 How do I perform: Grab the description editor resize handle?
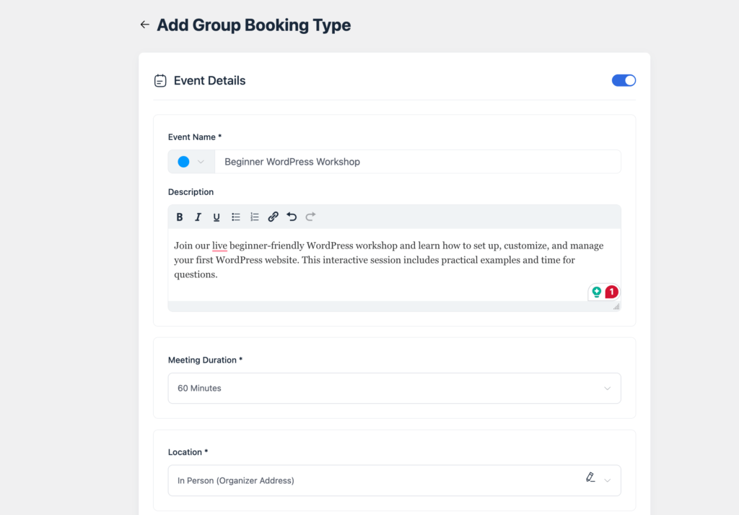(616, 306)
